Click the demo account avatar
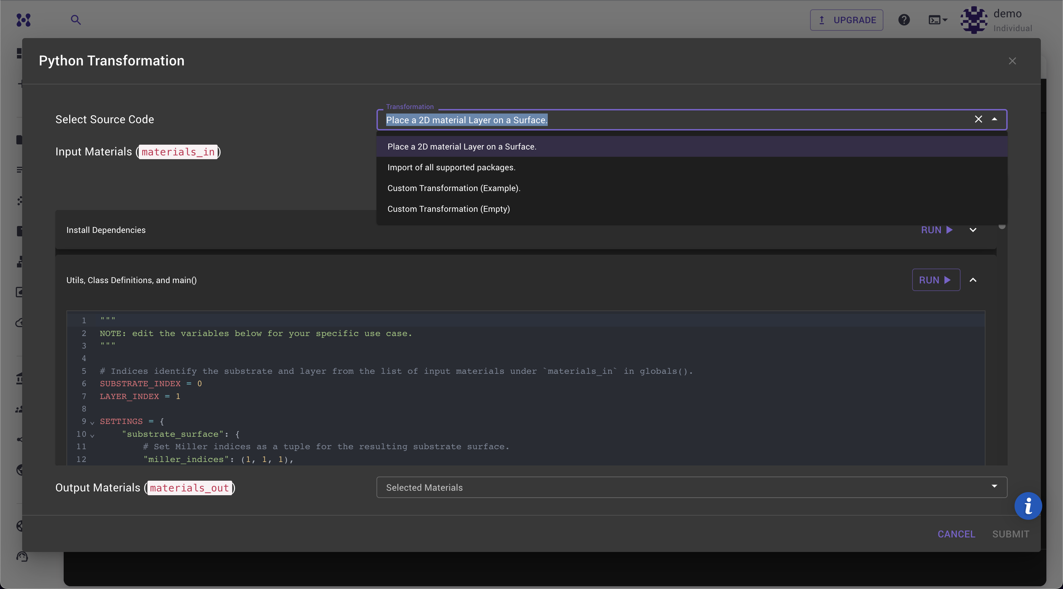The image size is (1063, 589). [973, 20]
